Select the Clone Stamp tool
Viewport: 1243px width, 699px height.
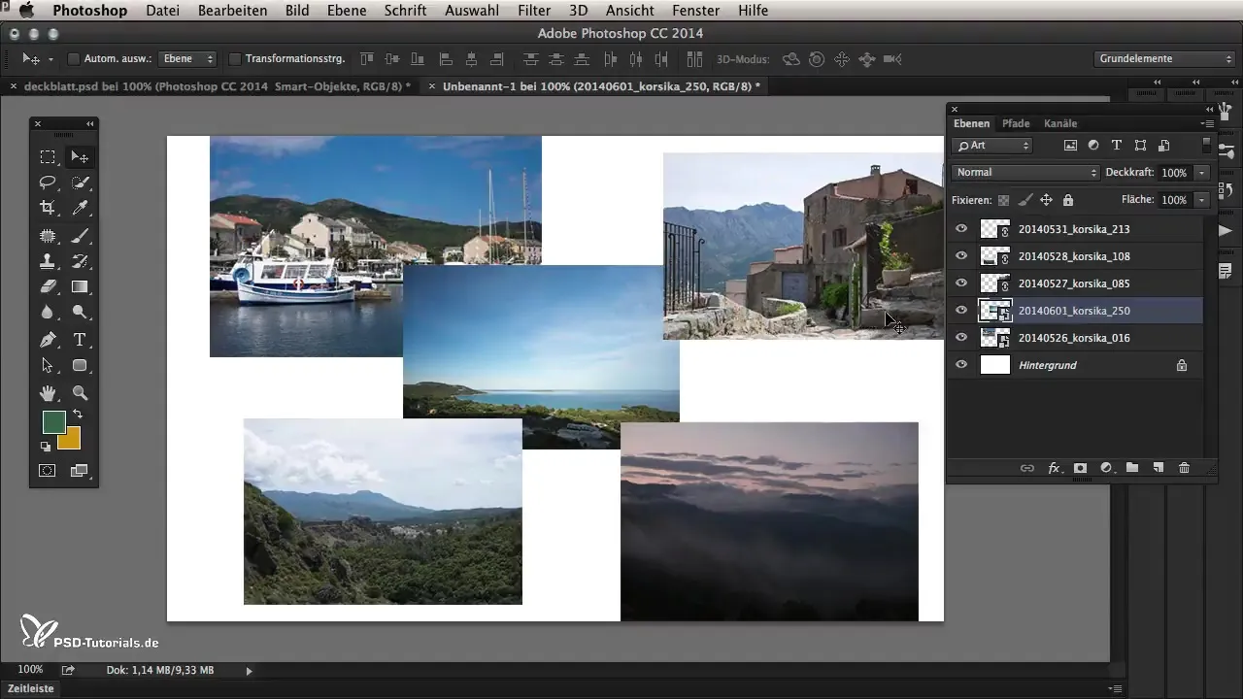[x=47, y=260]
